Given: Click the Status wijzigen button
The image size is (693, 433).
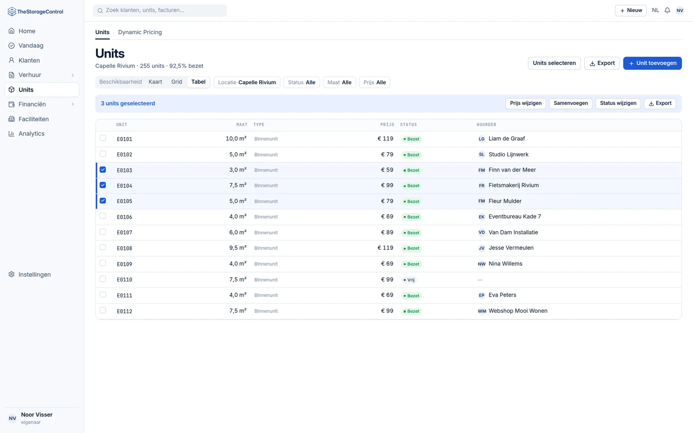Looking at the screenshot, I should (x=618, y=103).
